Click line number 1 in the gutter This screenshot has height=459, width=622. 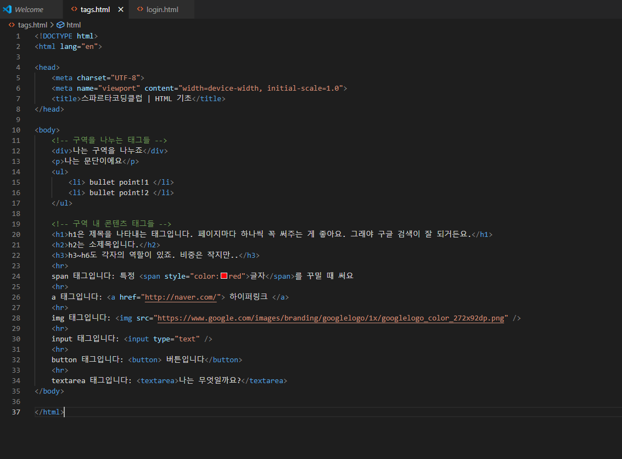(18, 36)
